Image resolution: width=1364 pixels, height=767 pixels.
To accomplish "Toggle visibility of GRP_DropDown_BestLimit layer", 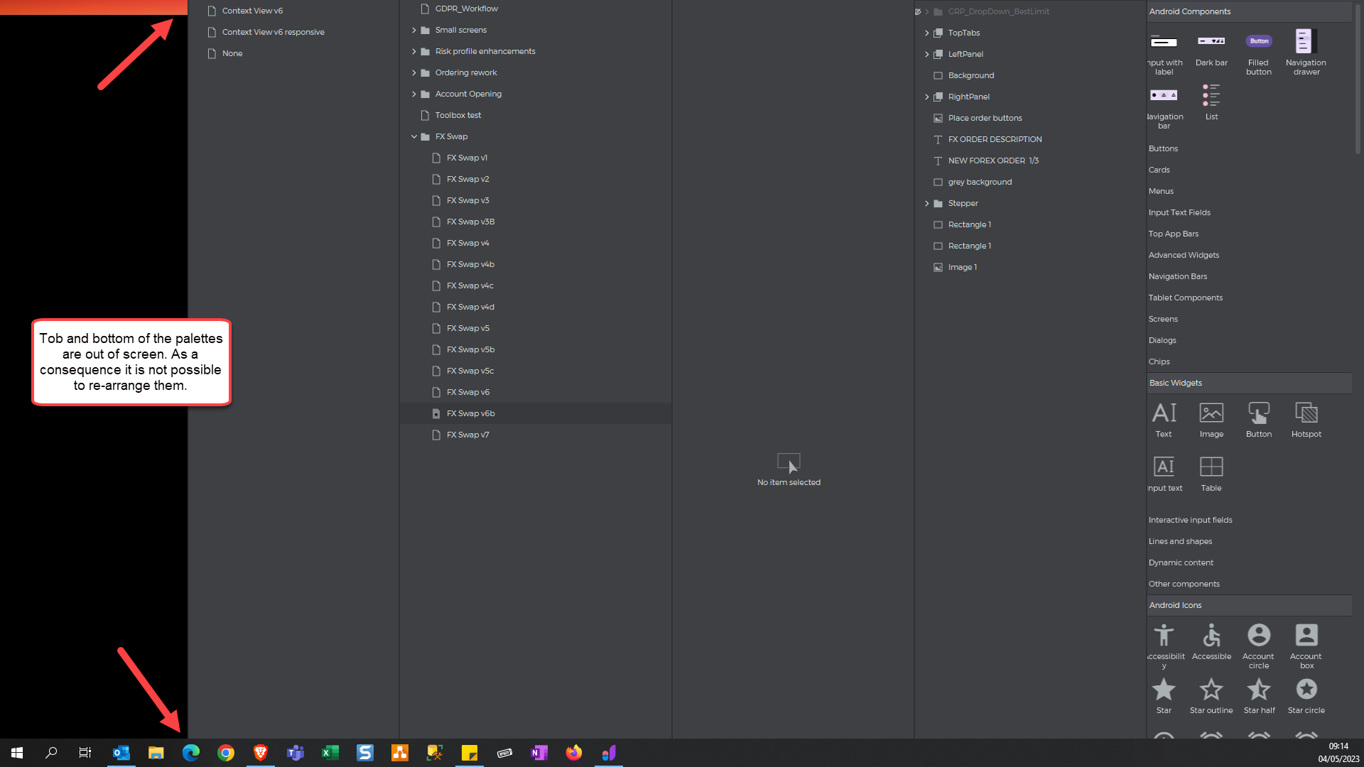I will pos(918,11).
